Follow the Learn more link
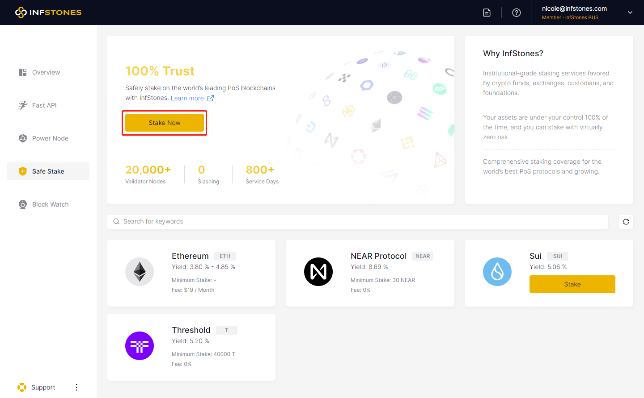 (x=187, y=98)
